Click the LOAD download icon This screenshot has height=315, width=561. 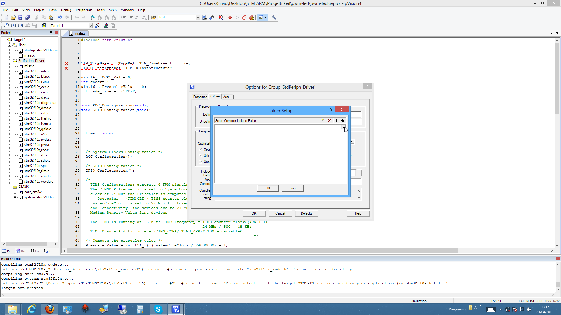pos(44,26)
